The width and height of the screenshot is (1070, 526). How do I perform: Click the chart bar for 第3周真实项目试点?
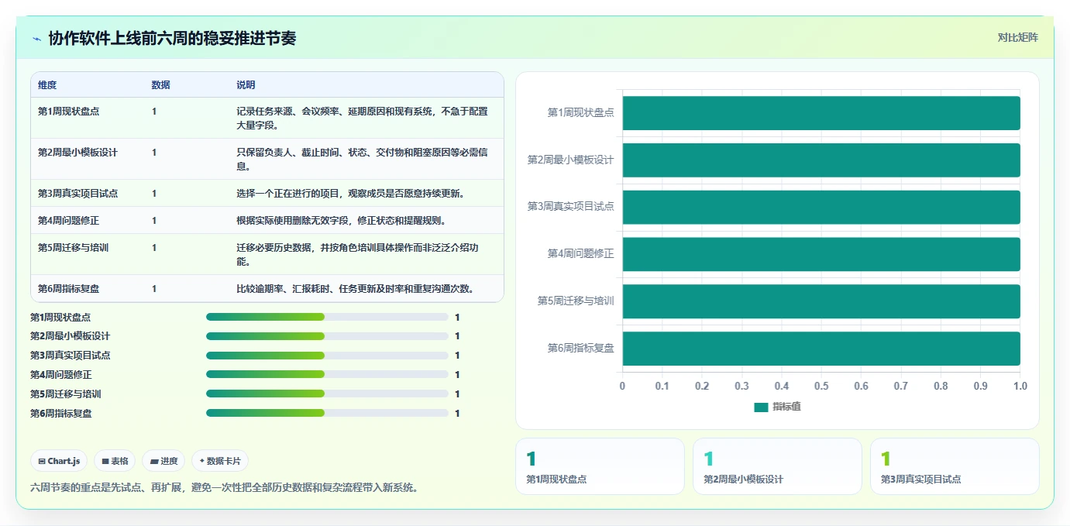821,207
